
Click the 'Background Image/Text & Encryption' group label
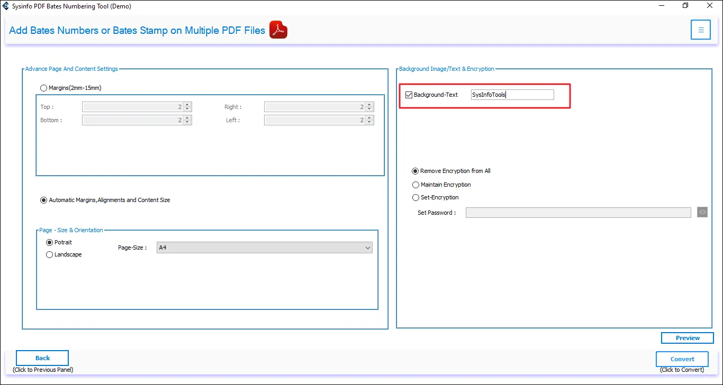(x=447, y=69)
